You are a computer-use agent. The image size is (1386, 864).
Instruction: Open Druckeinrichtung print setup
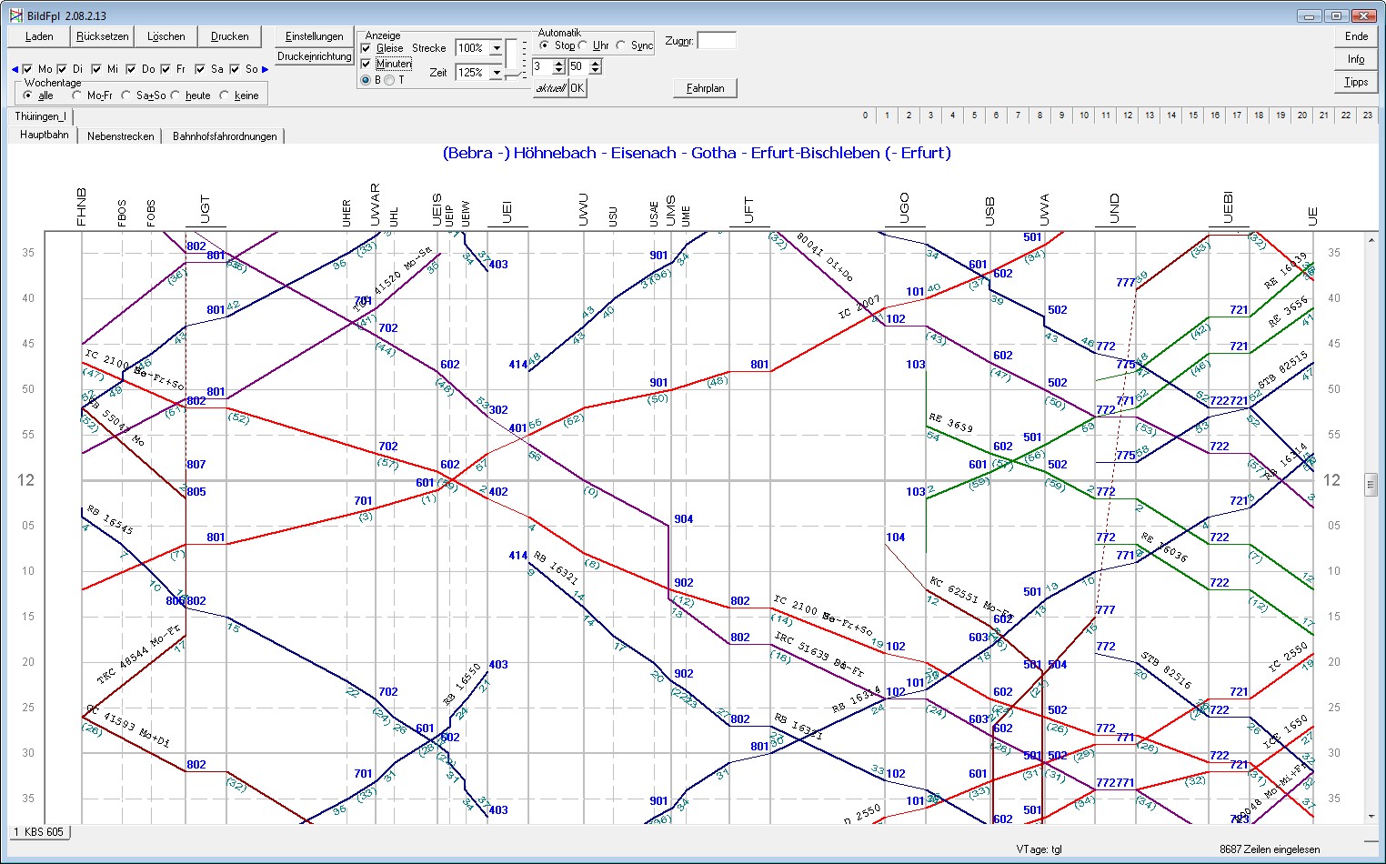click(314, 56)
